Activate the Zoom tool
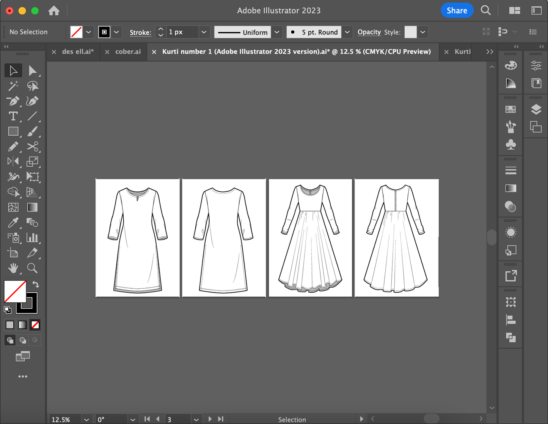 (32, 268)
